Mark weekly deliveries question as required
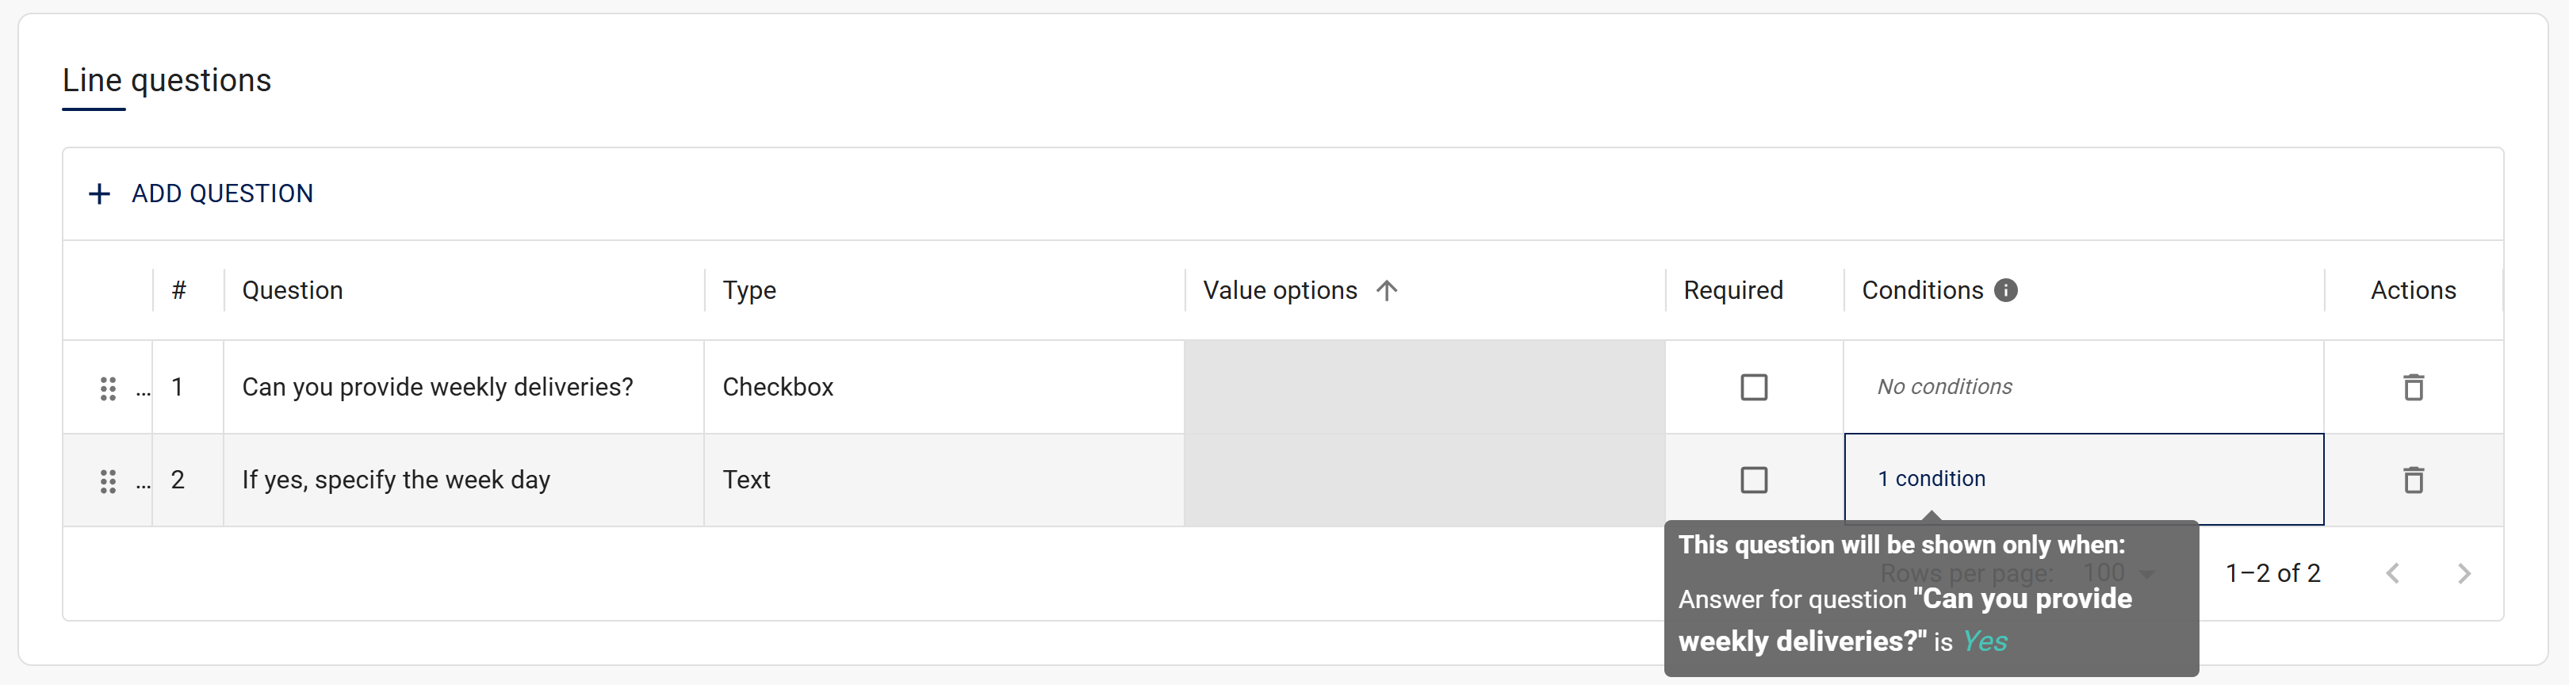The image size is (2569, 685). point(1753,387)
